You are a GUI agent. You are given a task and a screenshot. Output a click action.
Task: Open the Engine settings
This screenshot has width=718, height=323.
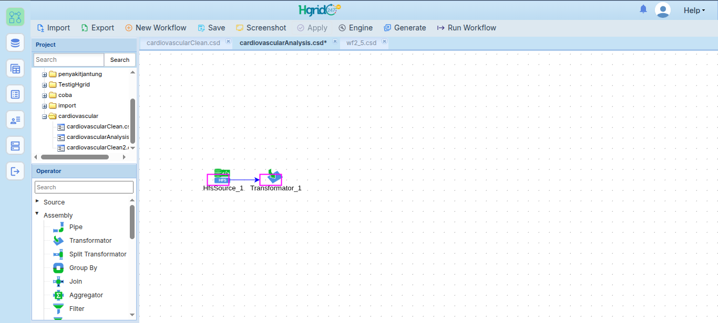356,28
